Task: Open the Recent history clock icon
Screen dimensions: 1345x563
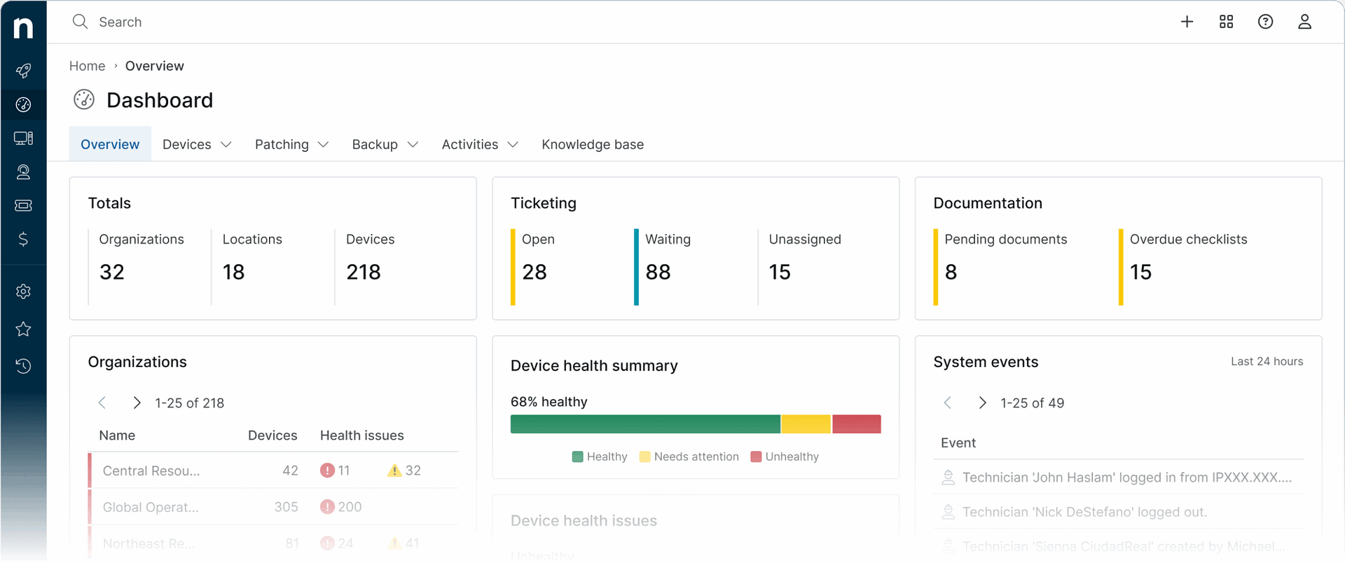Action: [x=23, y=366]
